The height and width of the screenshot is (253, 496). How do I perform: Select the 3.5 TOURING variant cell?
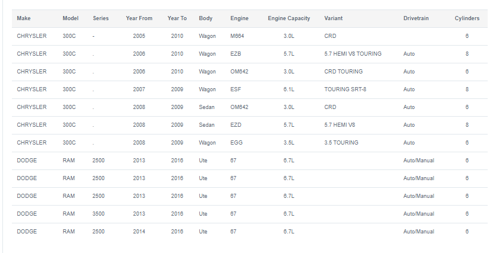click(x=341, y=143)
